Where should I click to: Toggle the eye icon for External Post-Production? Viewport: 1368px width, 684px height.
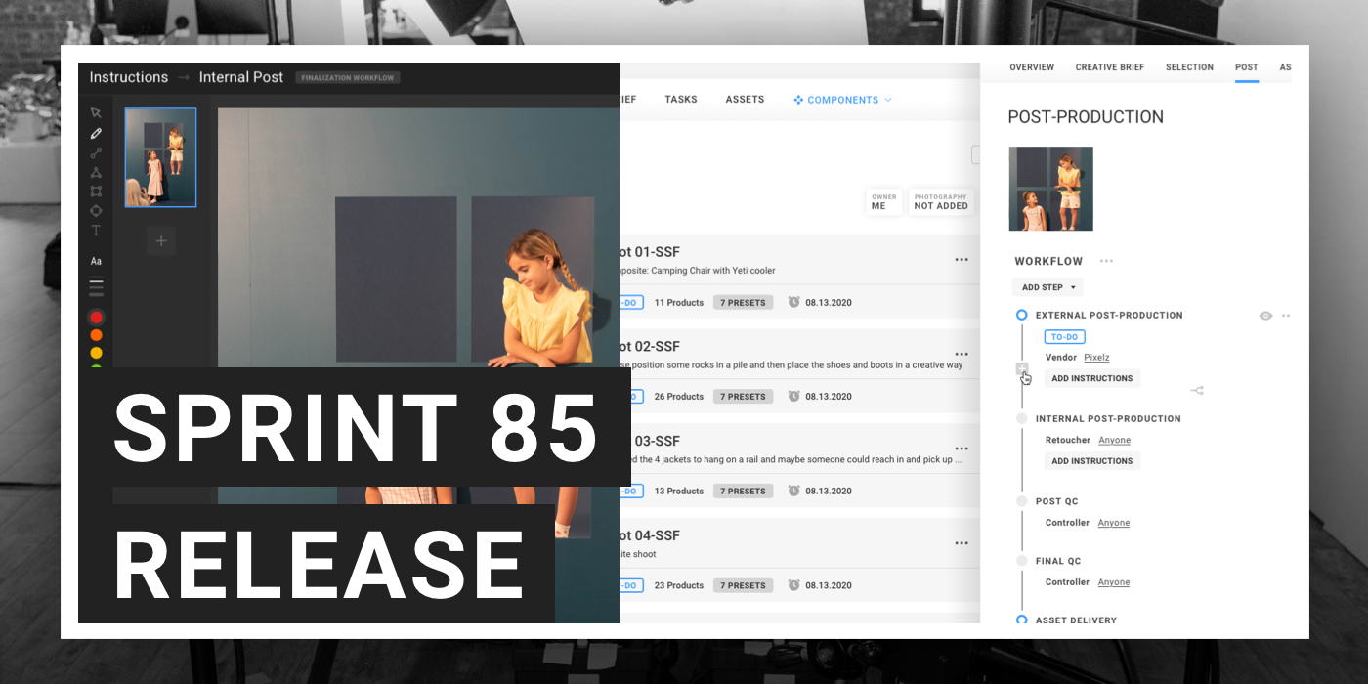(1265, 316)
